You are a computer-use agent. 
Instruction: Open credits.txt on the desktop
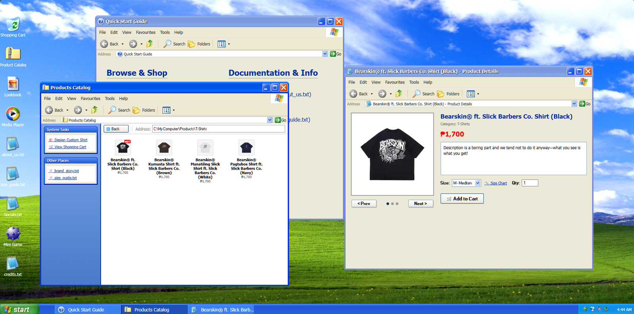(13, 266)
